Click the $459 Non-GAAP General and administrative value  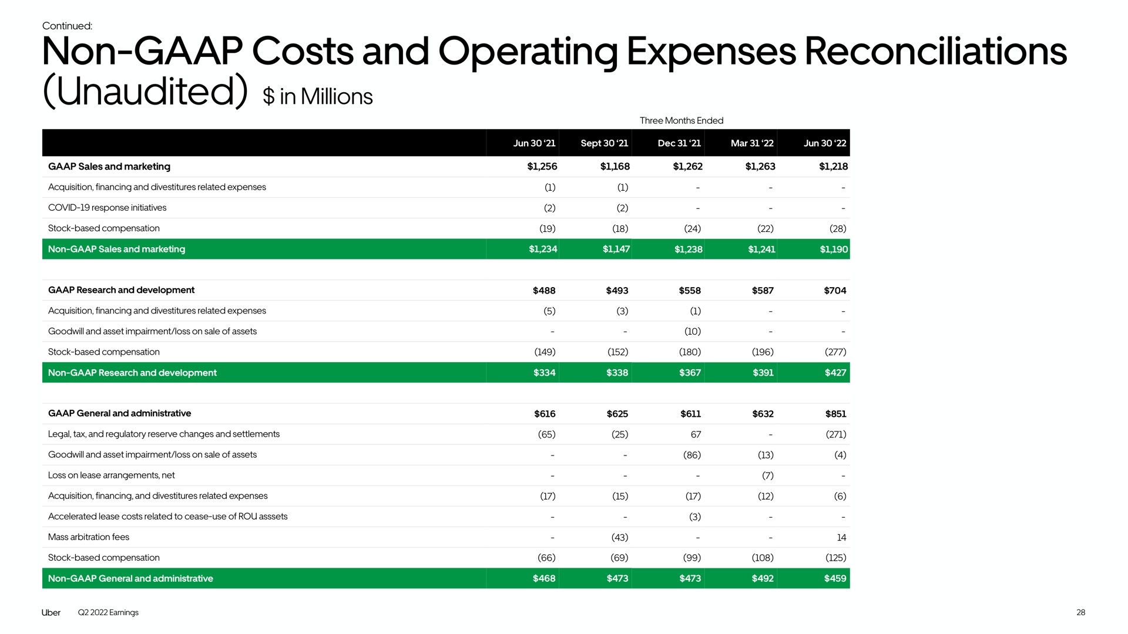point(835,578)
